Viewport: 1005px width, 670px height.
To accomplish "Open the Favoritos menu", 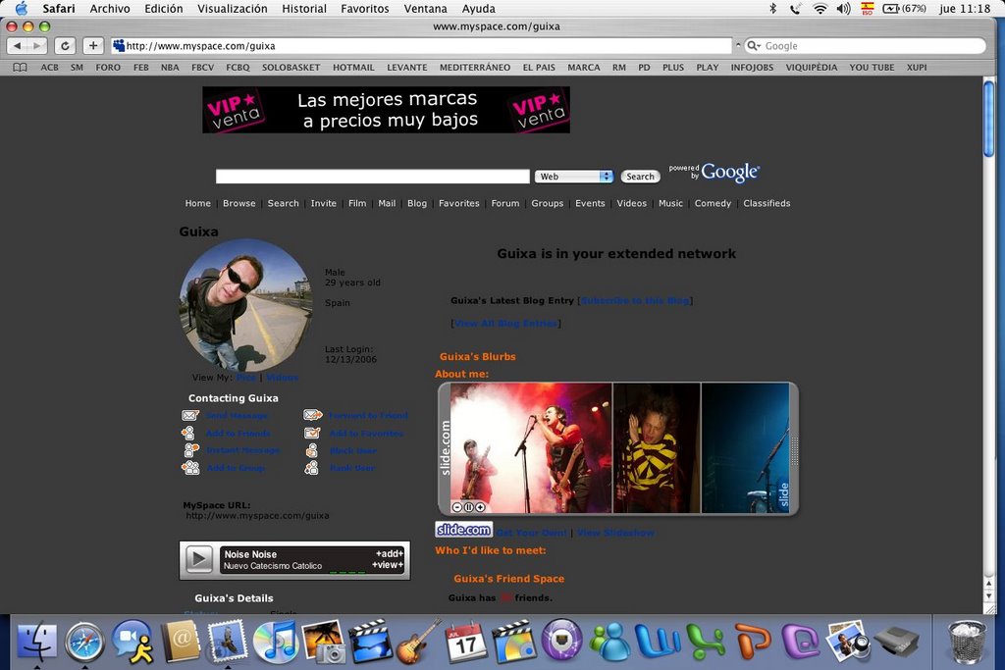I will point(365,8).
